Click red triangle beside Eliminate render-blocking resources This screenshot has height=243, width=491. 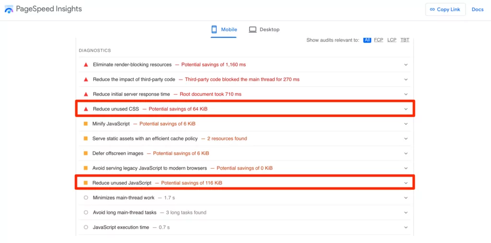pyautogui.click(x=86, y=65)
